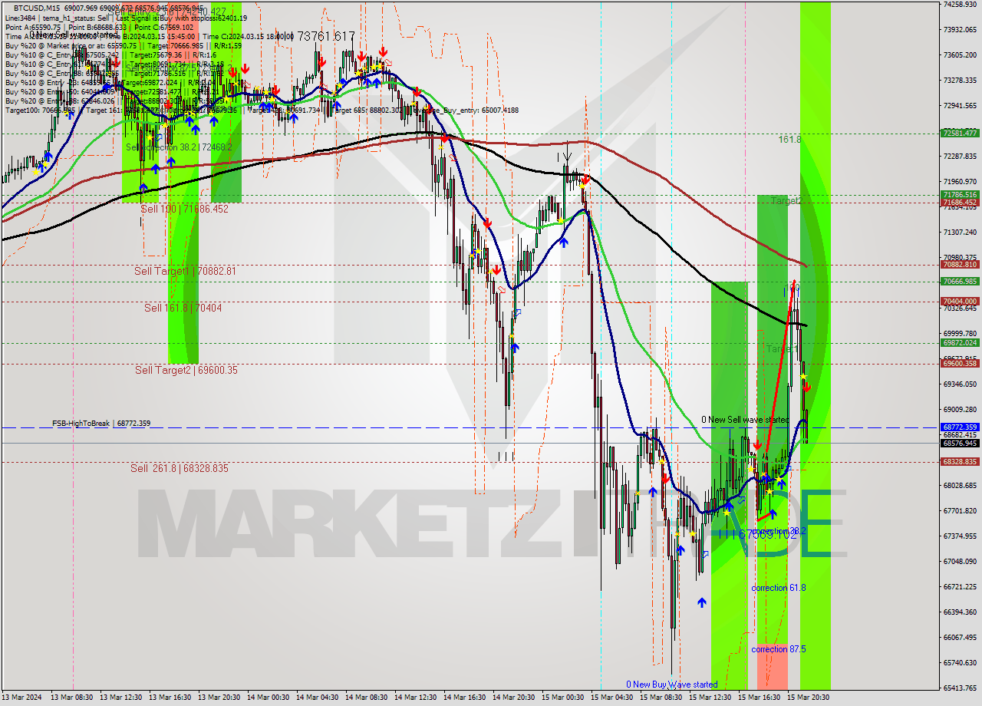The height and width of the screenshot is (706, 982).
Task: Click the 'Sell 261.8 | 68328.835' label
Action: click(179, 468)
